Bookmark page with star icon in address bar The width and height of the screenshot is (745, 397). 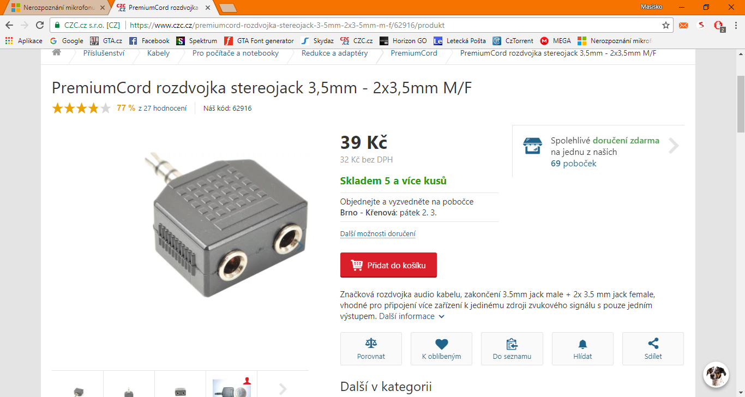666,25
